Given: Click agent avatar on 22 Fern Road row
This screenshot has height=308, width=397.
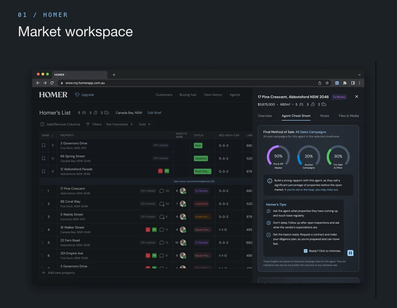Looking at the screenshot, I should [183, 242].
